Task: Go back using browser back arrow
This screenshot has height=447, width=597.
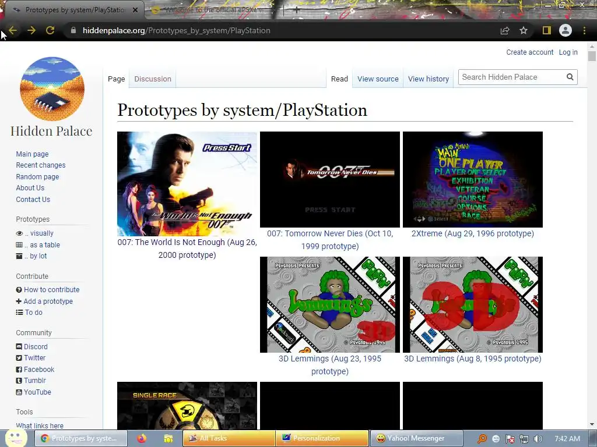Action: tap(13, 30)
